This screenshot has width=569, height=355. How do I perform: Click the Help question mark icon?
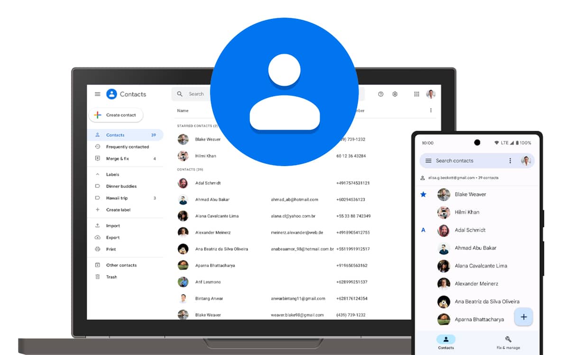point(380,94)
